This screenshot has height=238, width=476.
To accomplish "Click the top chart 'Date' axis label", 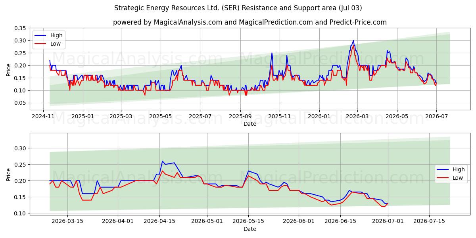I will 250,124.
